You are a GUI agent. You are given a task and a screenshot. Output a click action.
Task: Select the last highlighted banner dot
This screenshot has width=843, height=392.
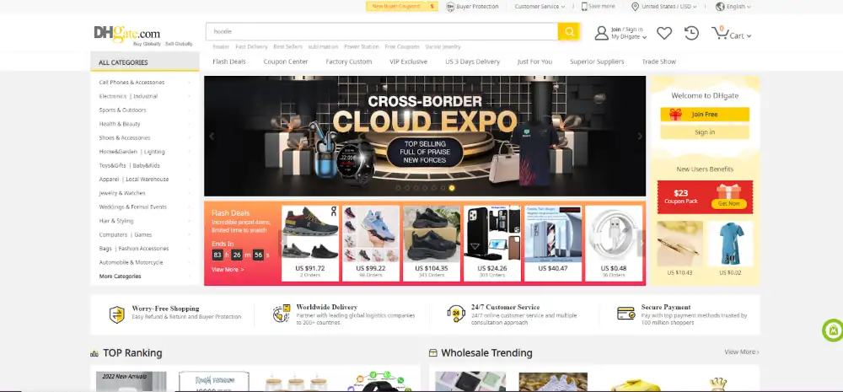452,188
